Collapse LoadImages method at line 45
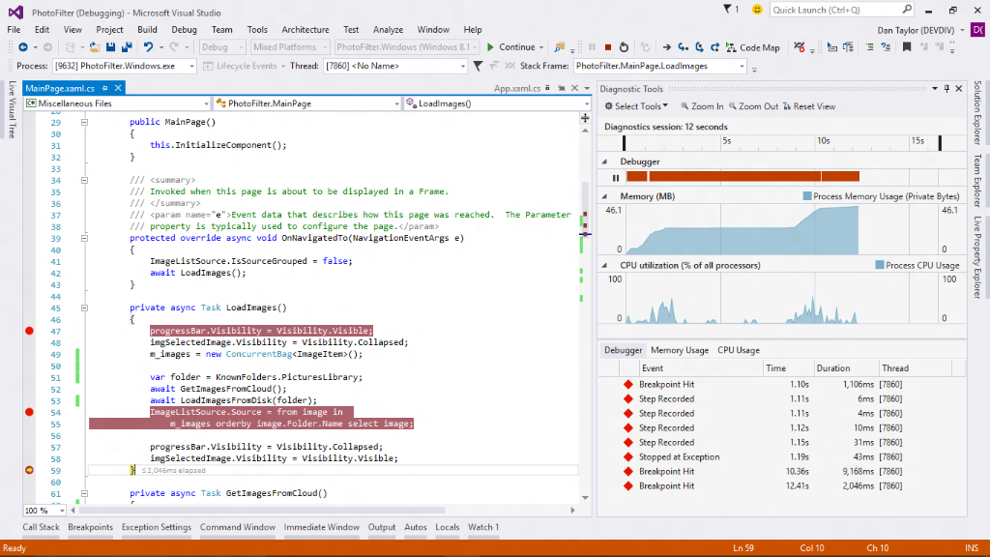The height and width of the screenshot is (557, 990). pos(84,308)
